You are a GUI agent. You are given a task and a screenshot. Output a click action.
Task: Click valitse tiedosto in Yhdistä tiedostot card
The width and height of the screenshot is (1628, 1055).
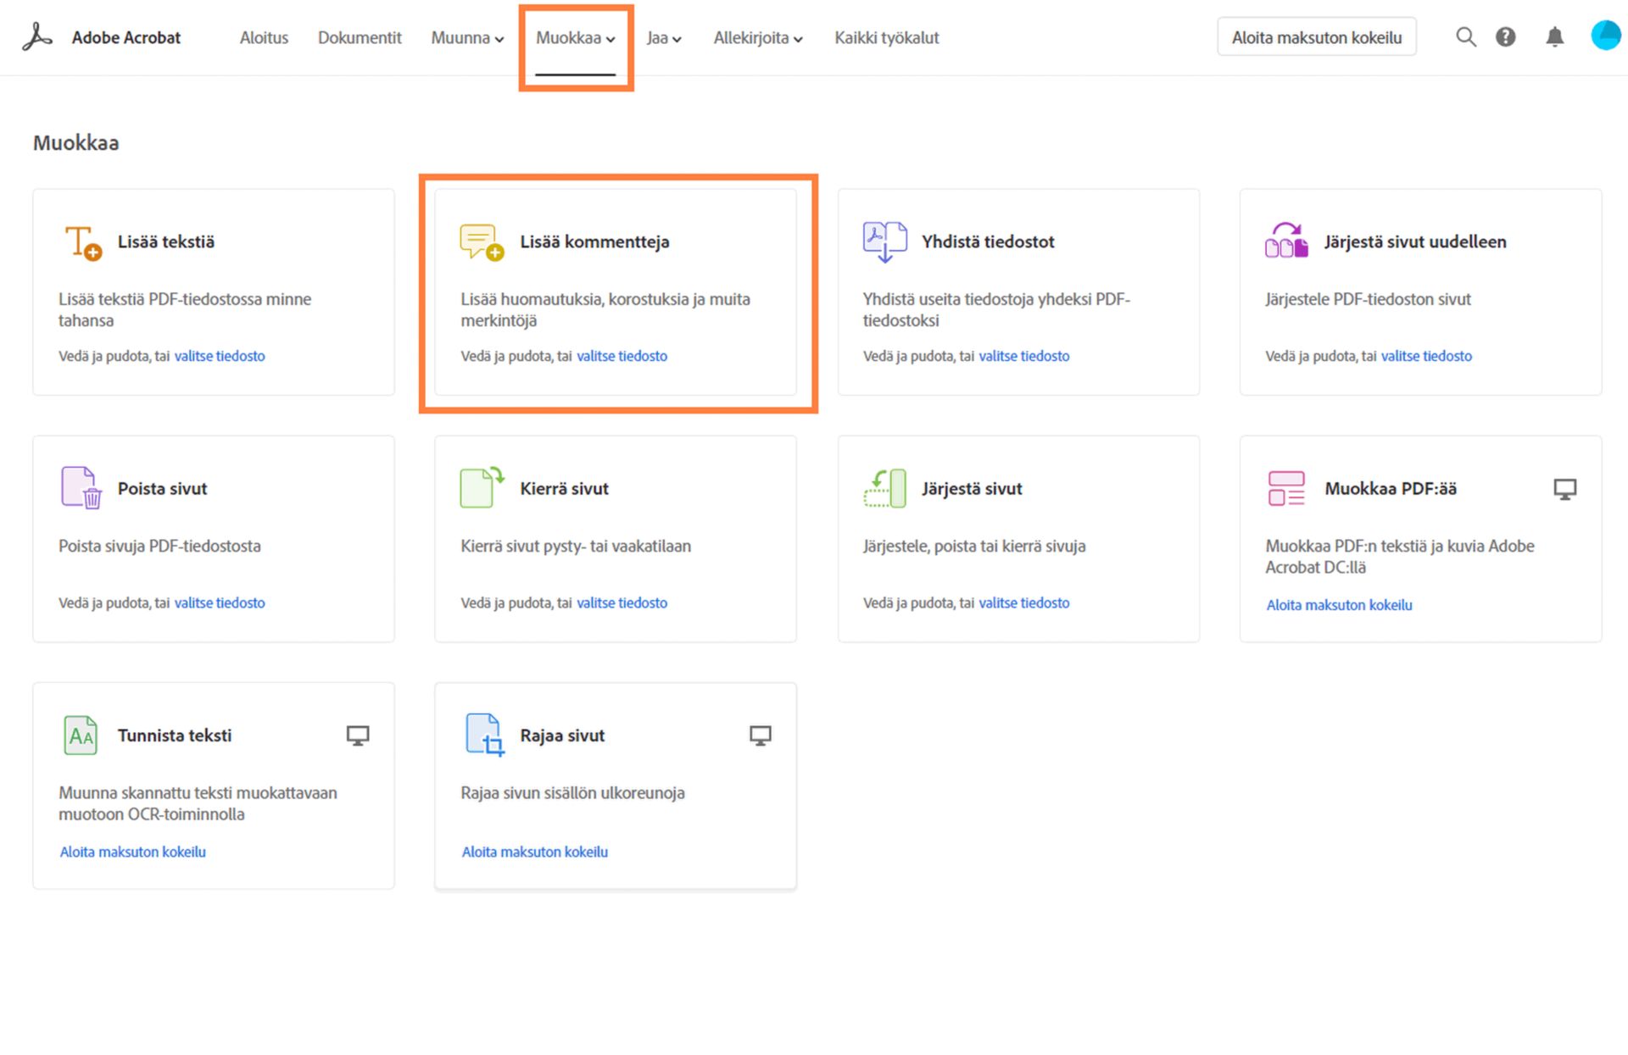(1024, 356)
